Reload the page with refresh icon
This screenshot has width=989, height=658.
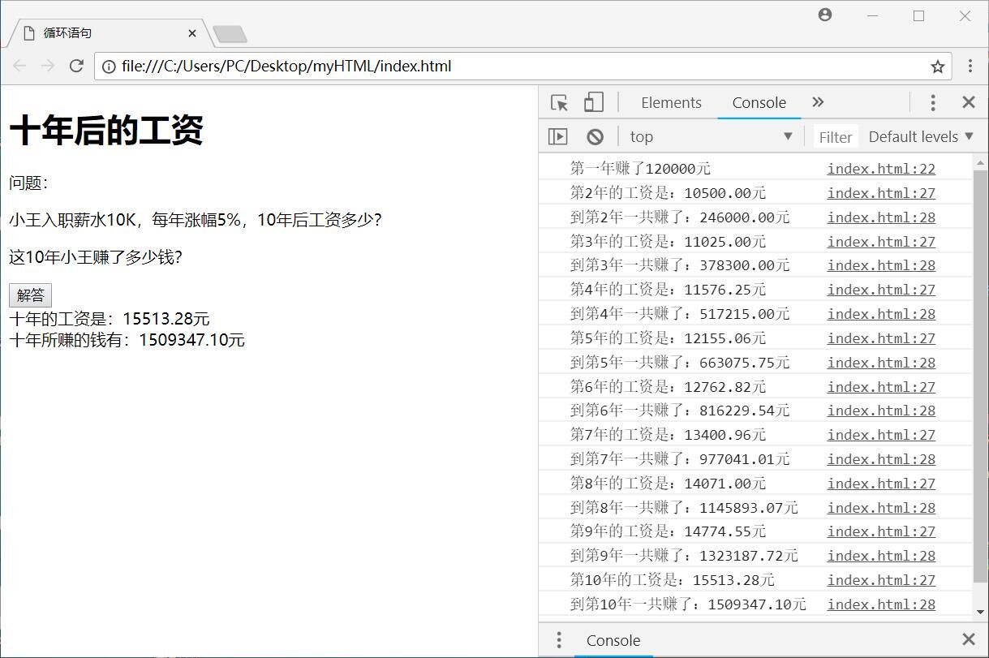[76, 66]
